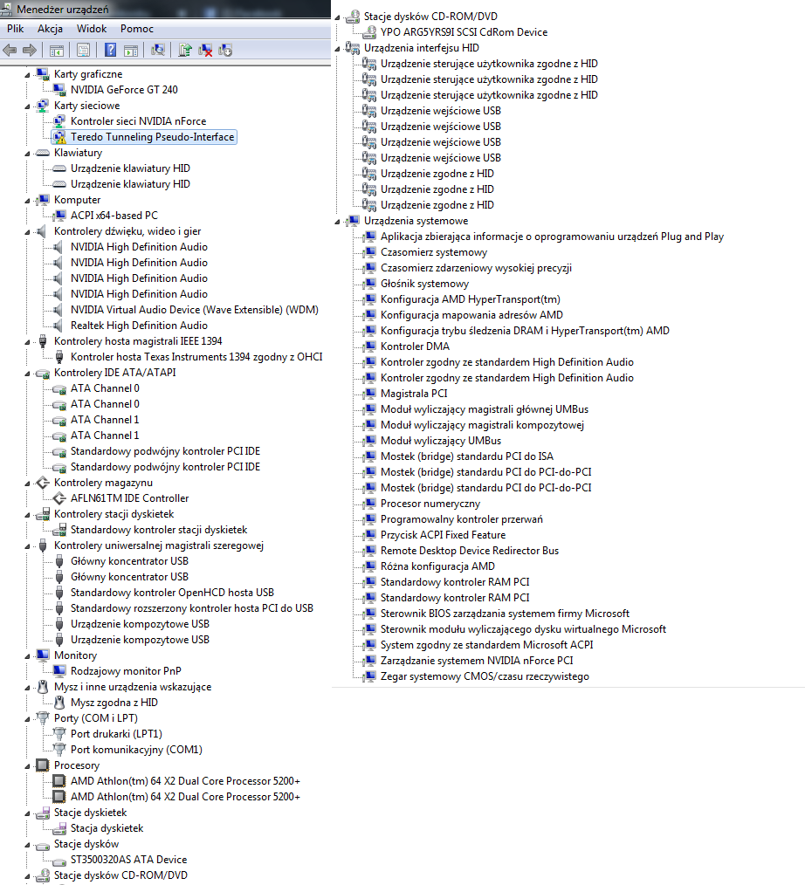Screen dimensions: 805x885
Task: Select Standardowy rozszerzony kontroler hosta PCI do USB
Action: tap(192, 607)
